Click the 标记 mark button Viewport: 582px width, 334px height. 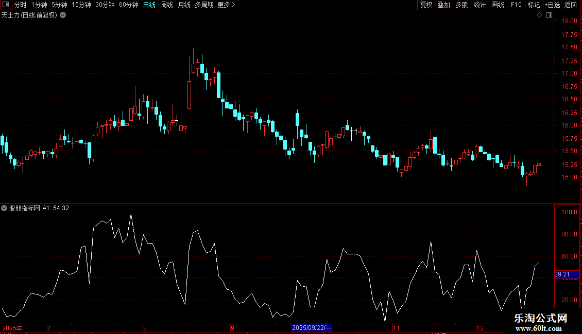click(534, 5)
